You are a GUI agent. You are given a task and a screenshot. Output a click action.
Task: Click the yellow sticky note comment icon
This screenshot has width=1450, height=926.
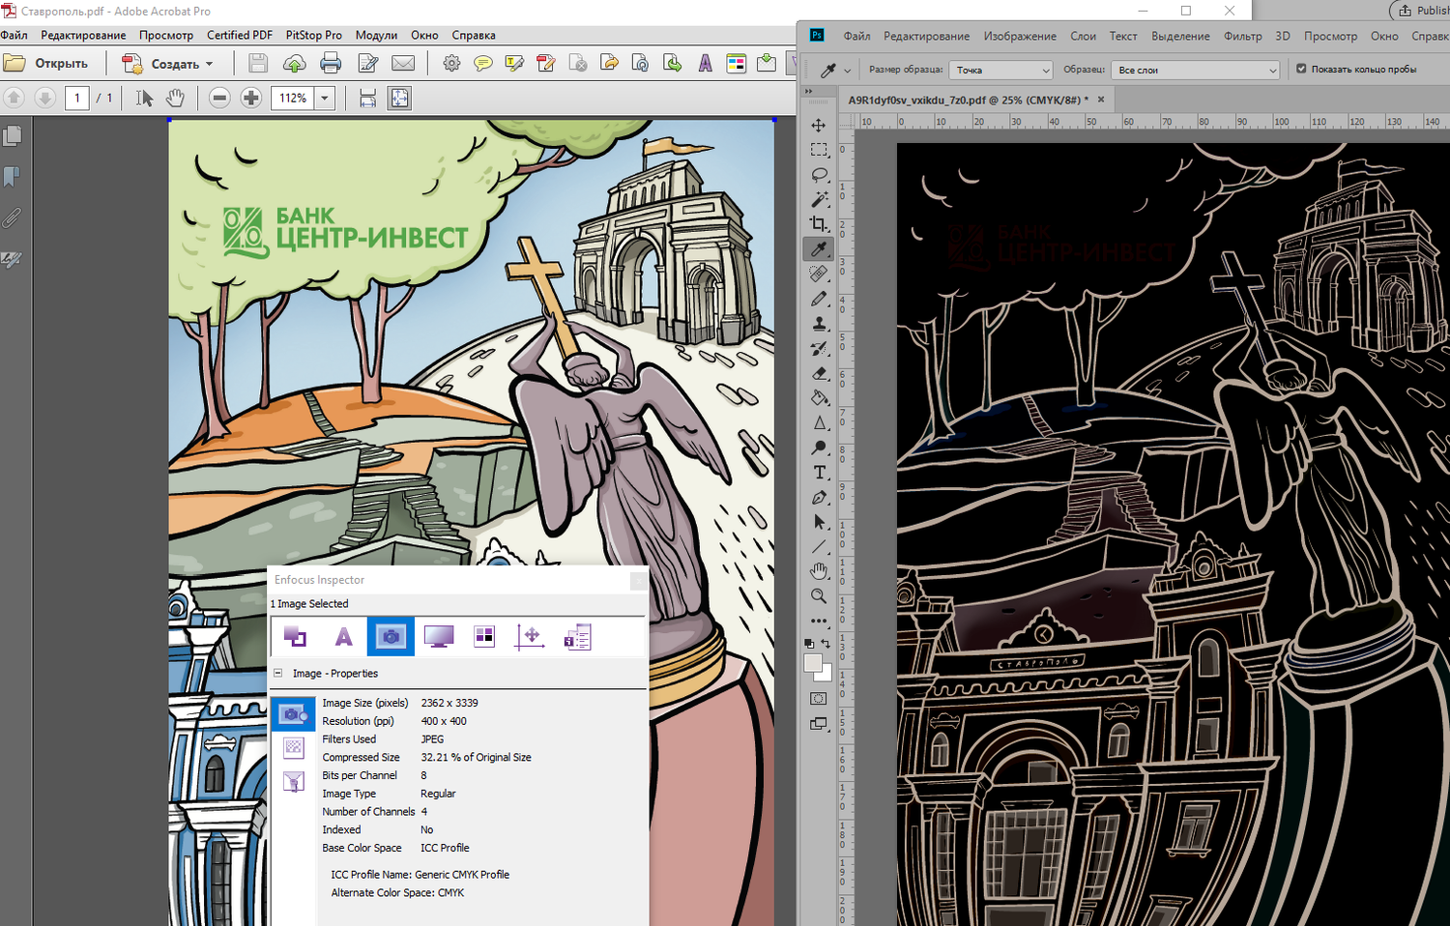(x=482, y=64)
